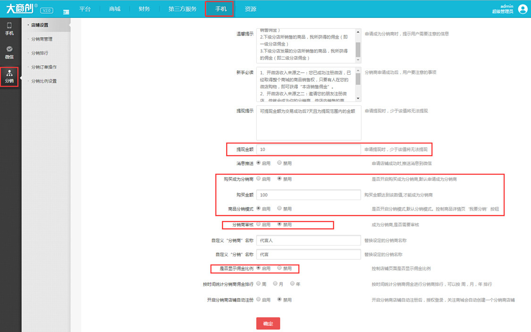Click the 自定义“分销商”名称 input field
The height and width of the screenshot is (332, 531).
[x=309, y=240]
